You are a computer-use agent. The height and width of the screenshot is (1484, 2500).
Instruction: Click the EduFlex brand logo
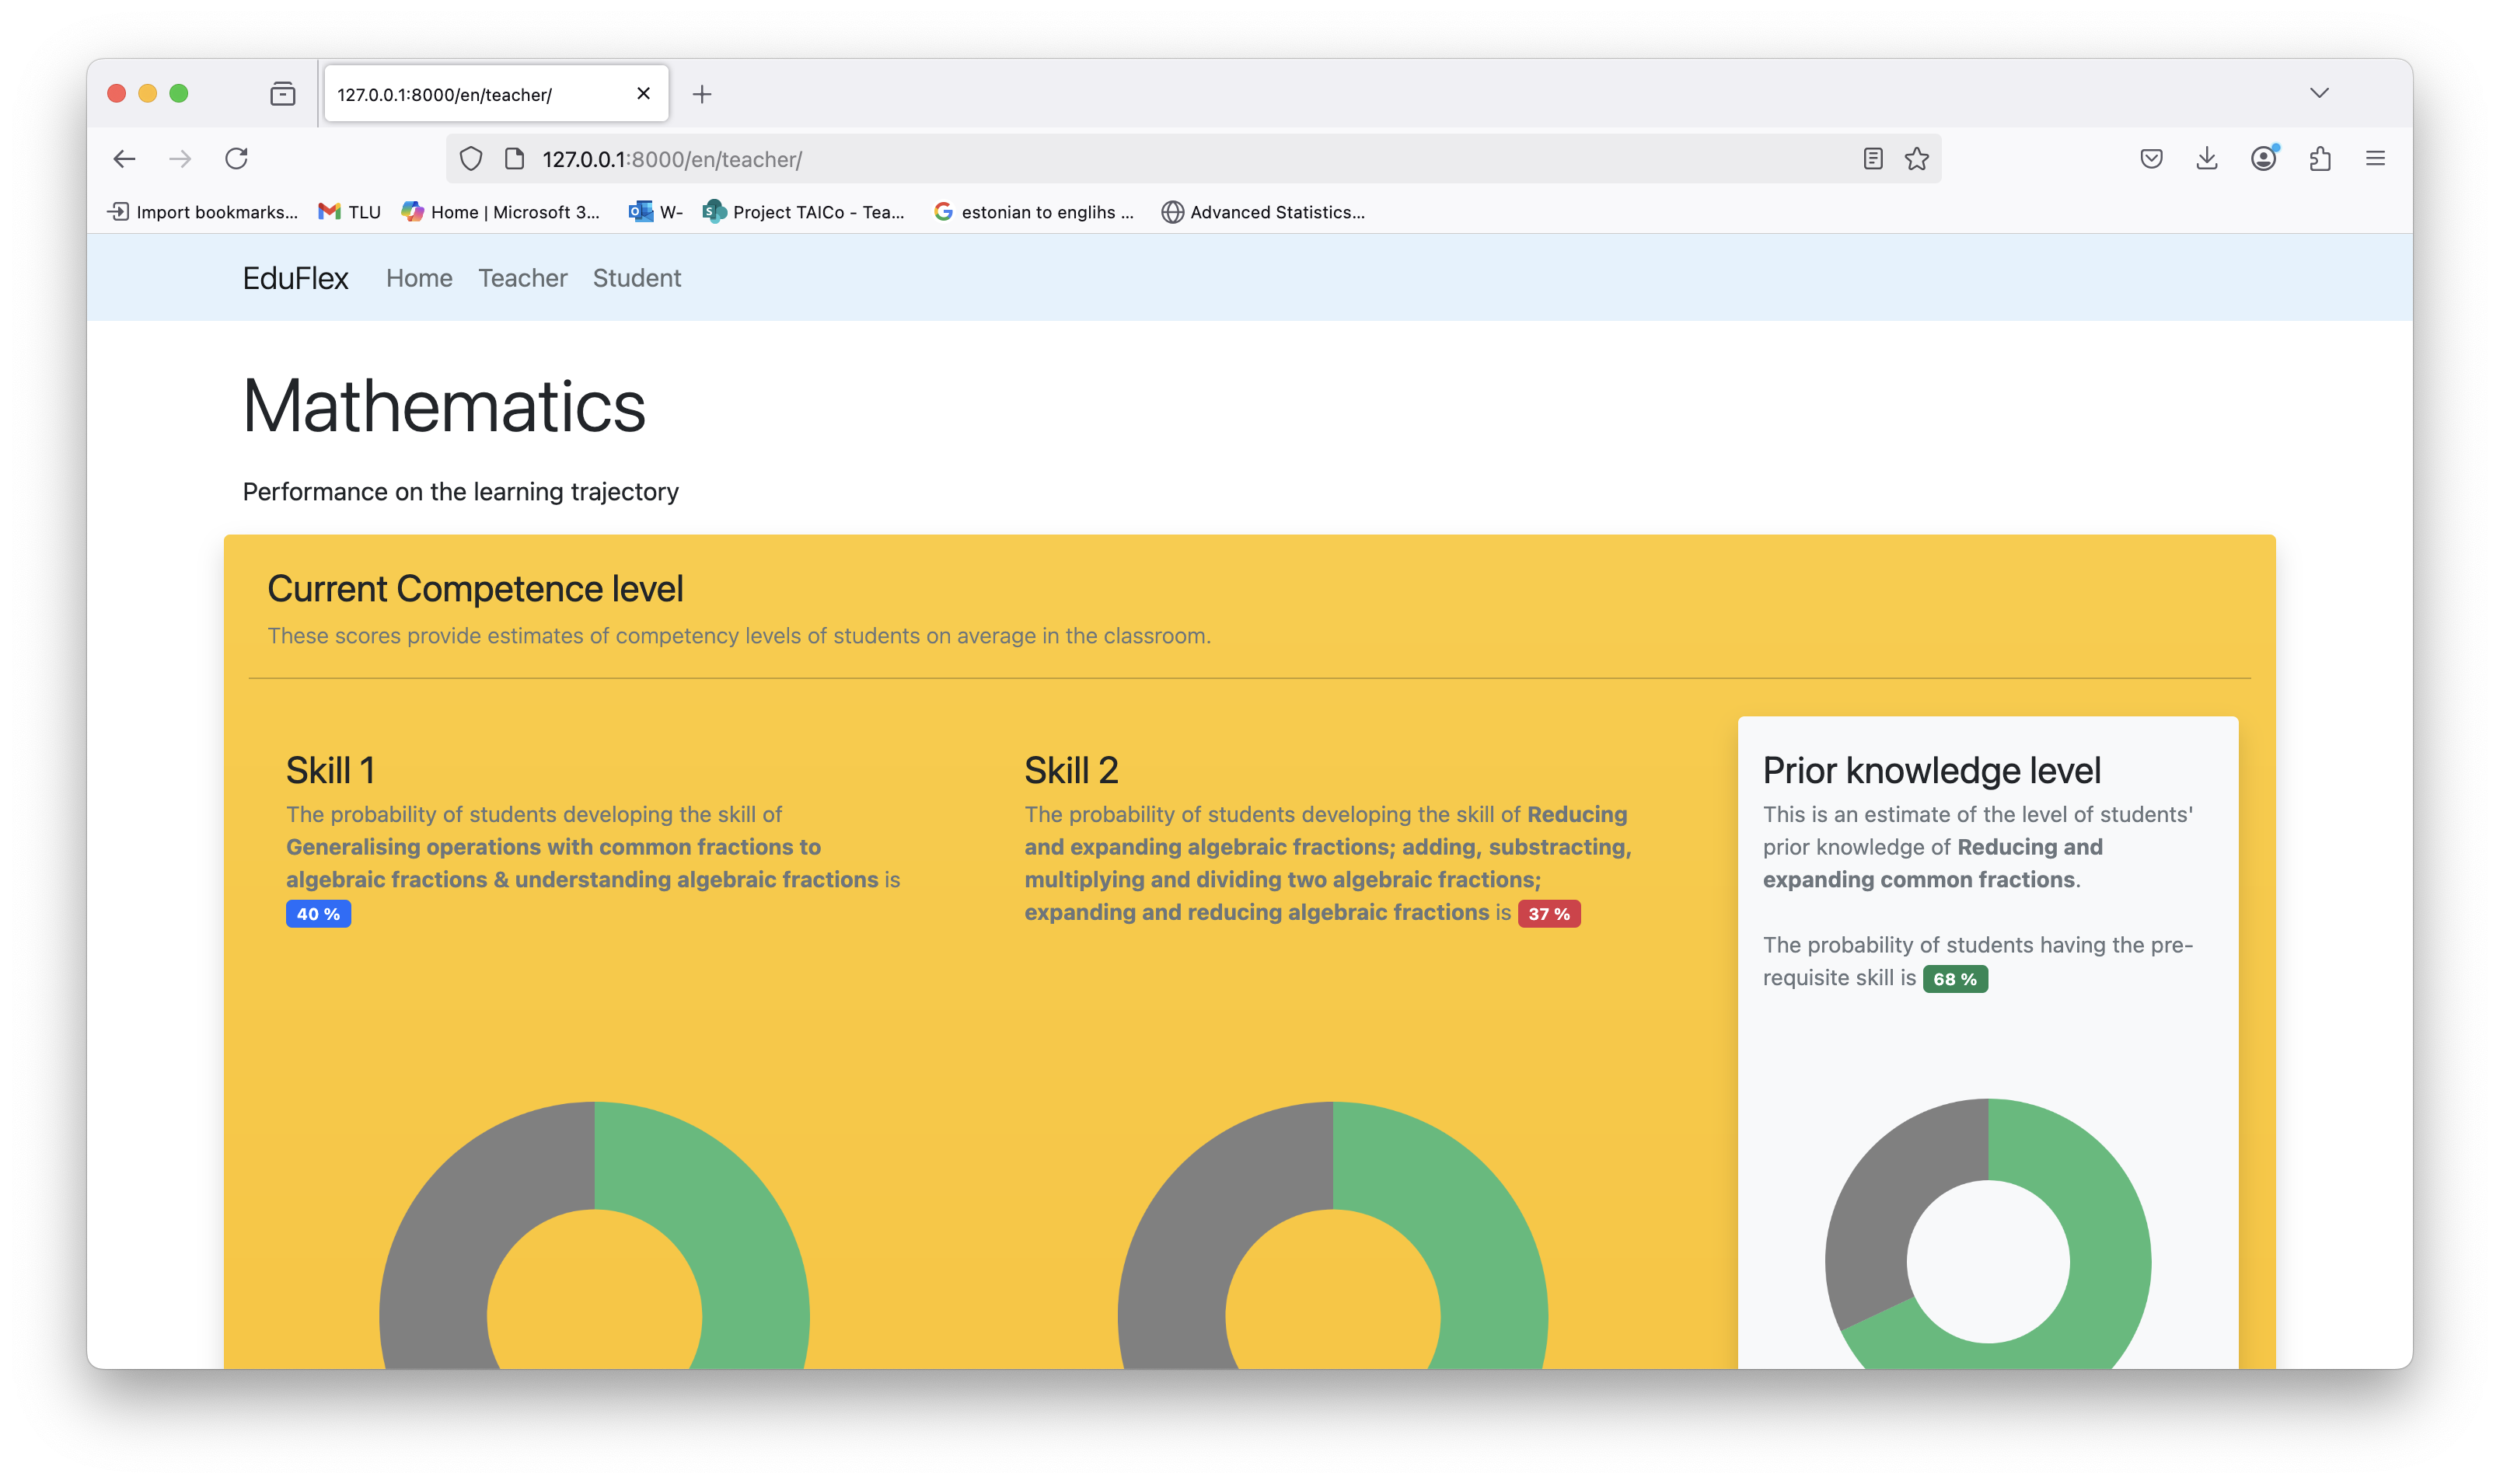[x=295, y=278]
